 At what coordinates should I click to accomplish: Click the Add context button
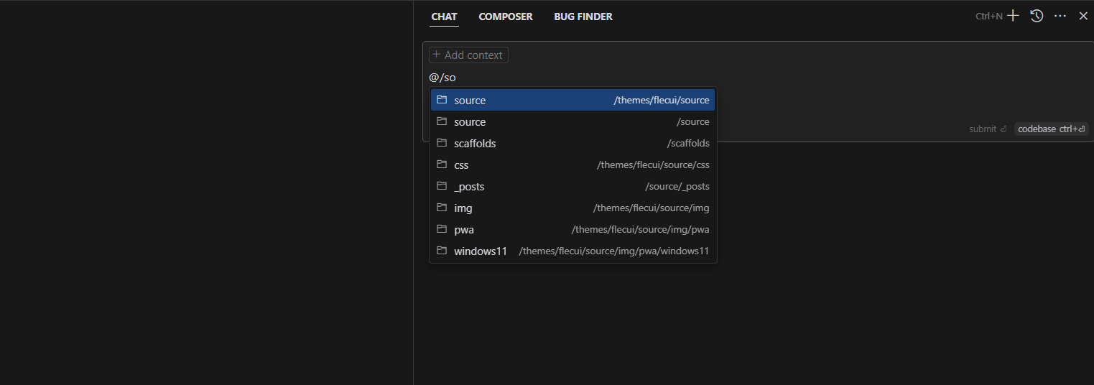click(x=468, y=55)
